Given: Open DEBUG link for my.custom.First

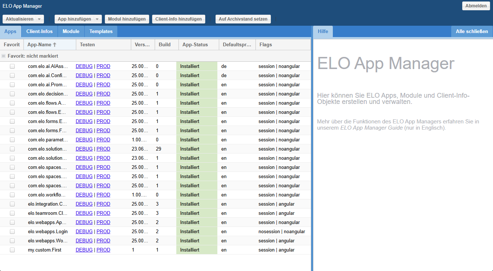Looking at the screenshot, I should point(84,250).
